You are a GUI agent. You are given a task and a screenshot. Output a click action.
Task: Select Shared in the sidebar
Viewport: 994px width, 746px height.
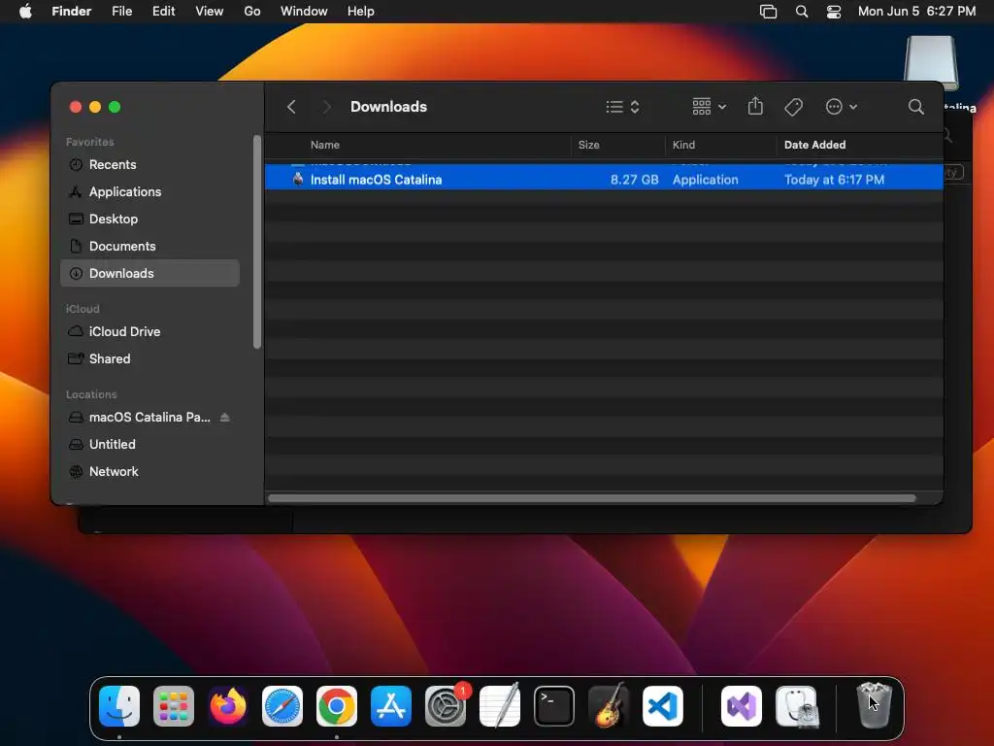[x=149, y=359]
